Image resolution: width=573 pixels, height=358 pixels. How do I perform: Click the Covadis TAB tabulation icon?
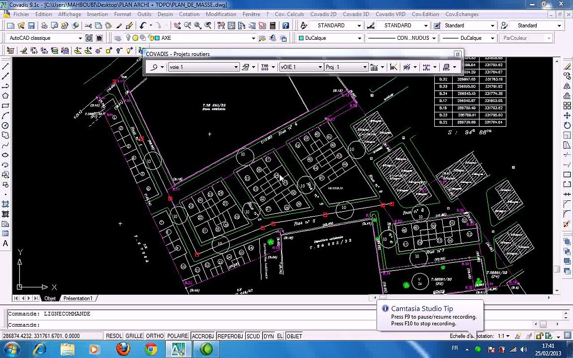point(265,67)
